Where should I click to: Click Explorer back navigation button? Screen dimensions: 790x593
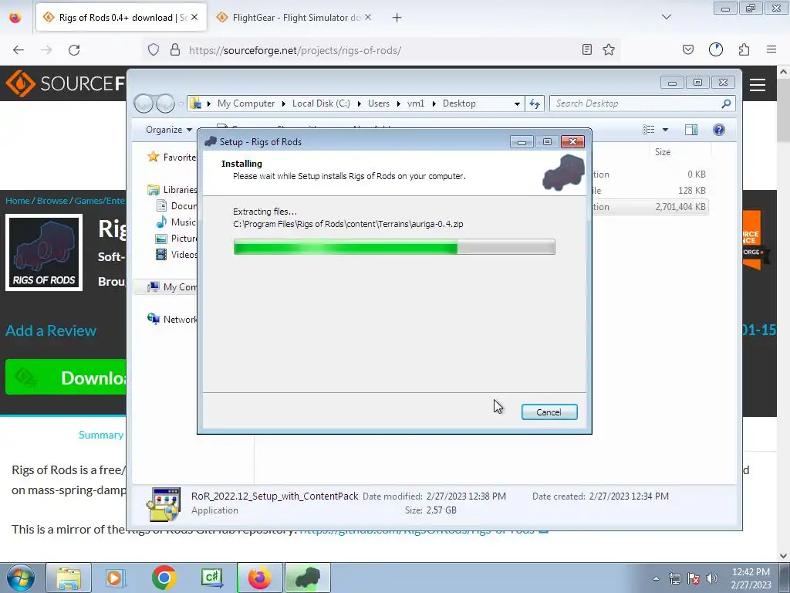pos(143,103)
